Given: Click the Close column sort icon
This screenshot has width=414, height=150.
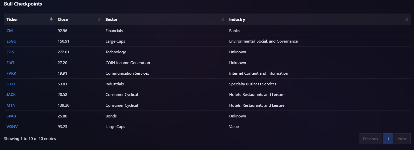Looking at the screenshot, I should (x=99, y=20).
